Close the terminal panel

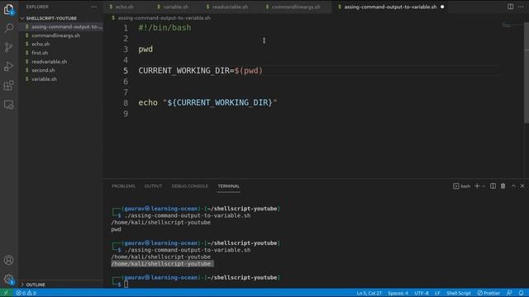click(x=522, y=186)
